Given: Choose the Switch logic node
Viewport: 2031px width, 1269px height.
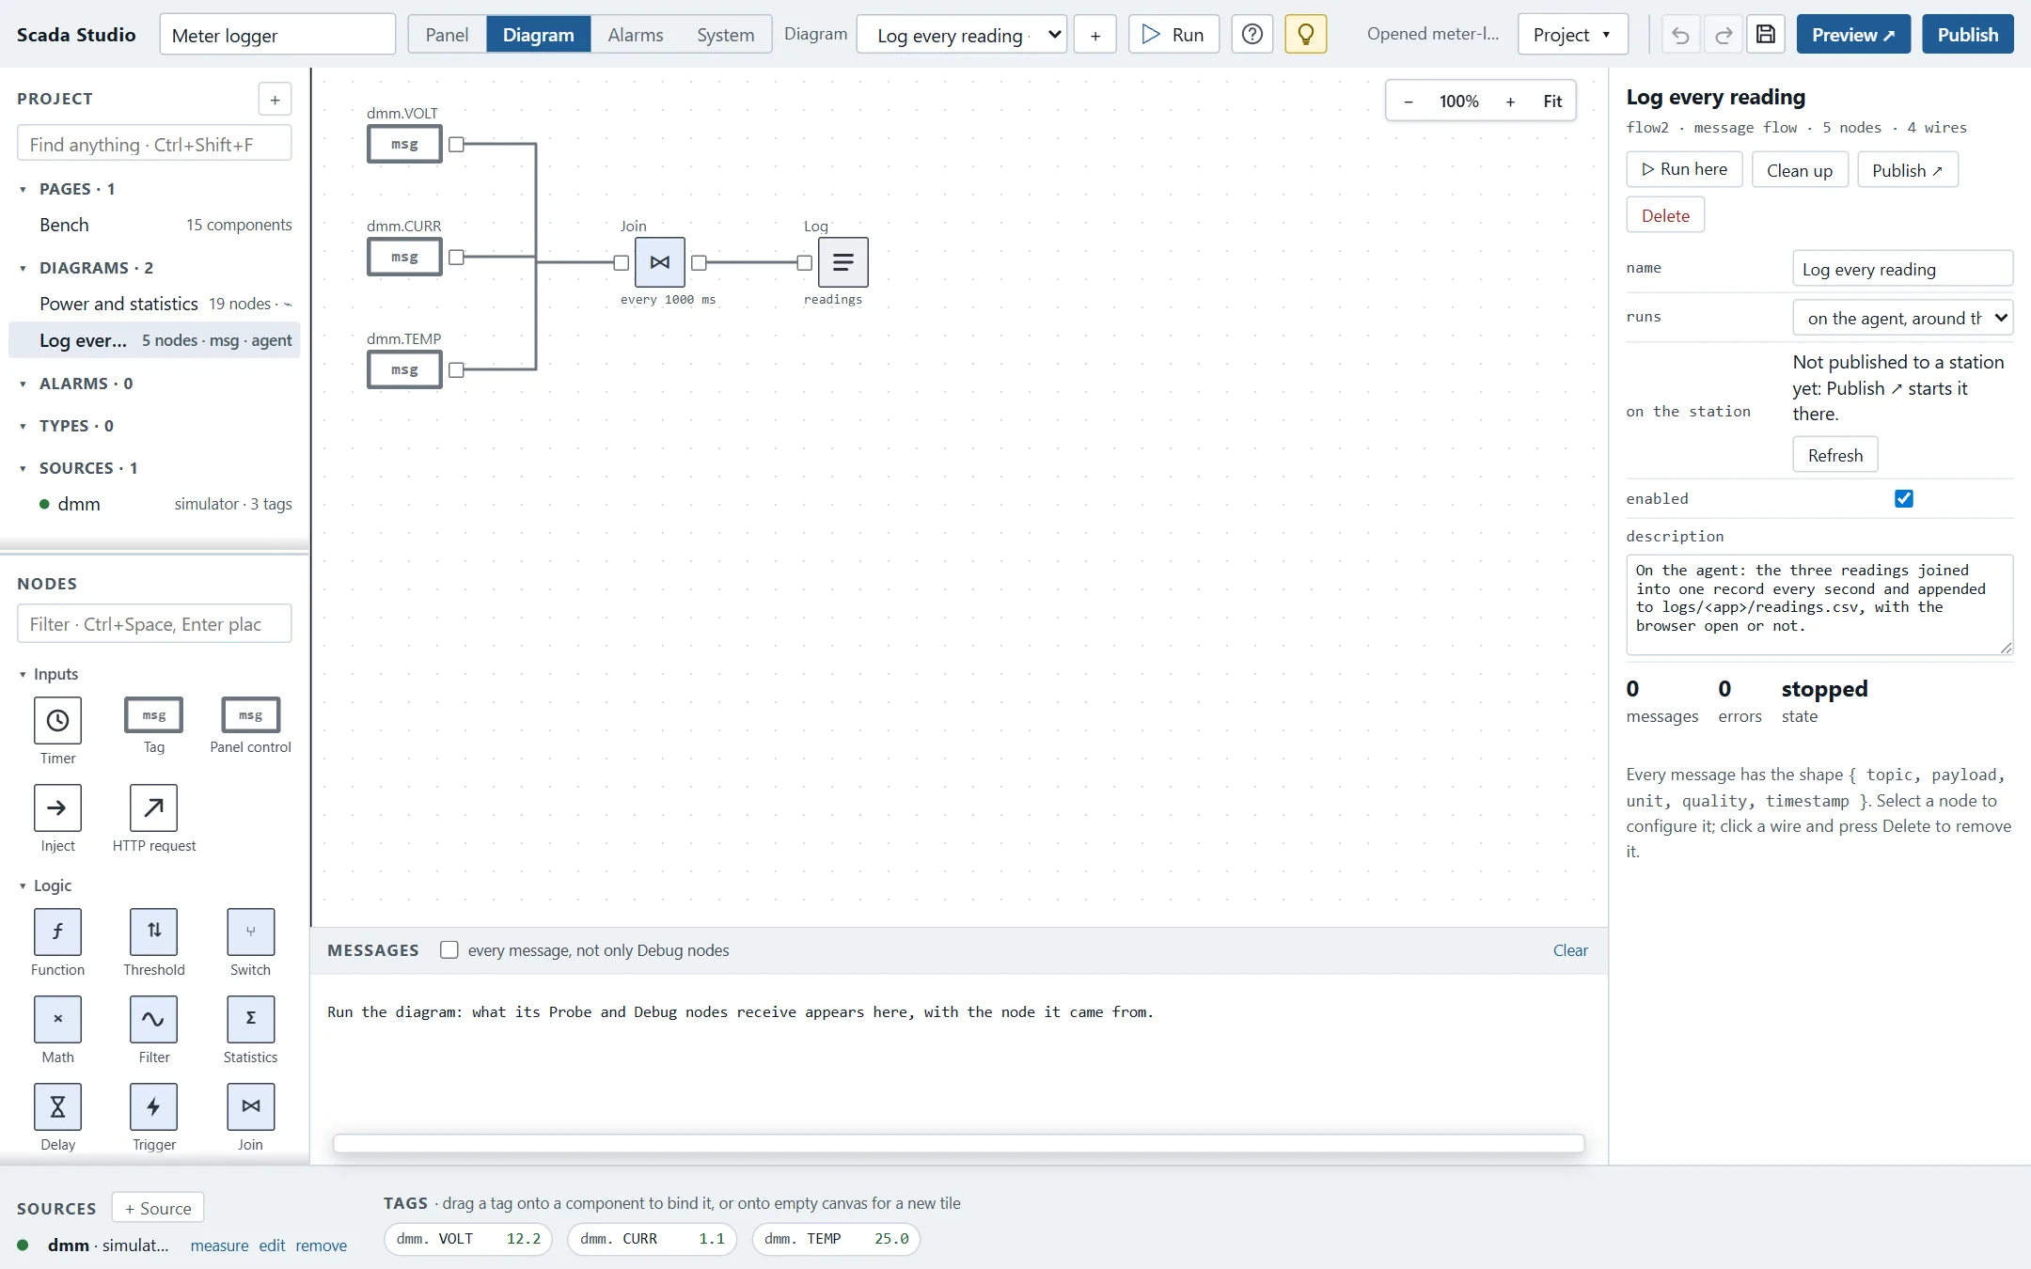Looking at the screenshot, I should click(250, 932).
